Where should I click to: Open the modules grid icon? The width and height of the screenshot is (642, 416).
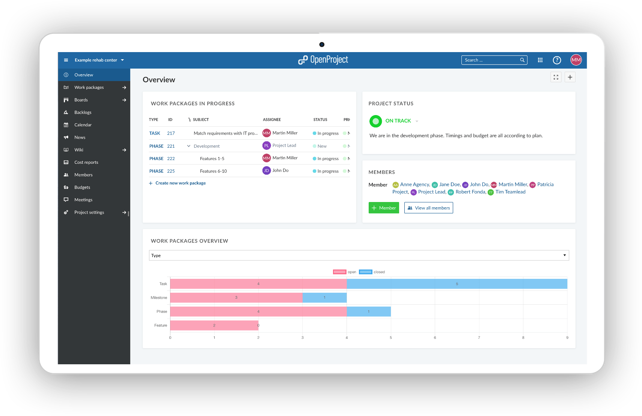click(x=540, y=60)
